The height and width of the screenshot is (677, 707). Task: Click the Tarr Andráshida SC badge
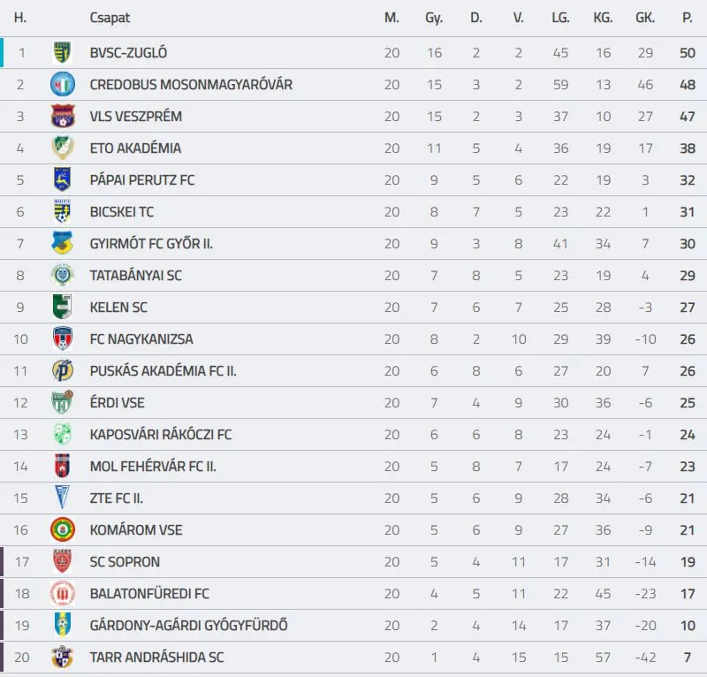(62, 658)
